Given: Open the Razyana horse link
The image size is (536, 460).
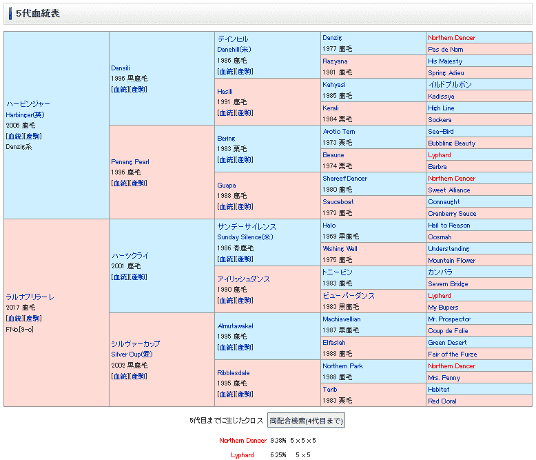Looking at the screenshot, I should point(335,61).
